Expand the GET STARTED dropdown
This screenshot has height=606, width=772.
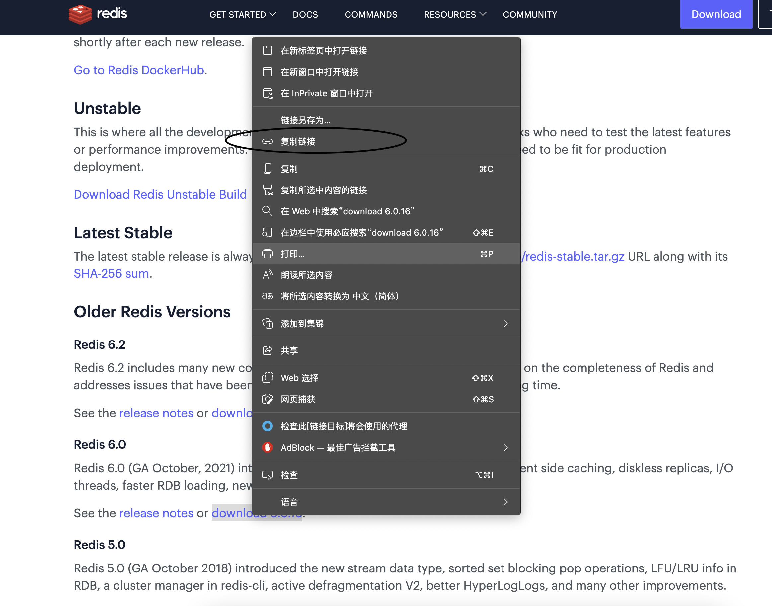point(243,15)
